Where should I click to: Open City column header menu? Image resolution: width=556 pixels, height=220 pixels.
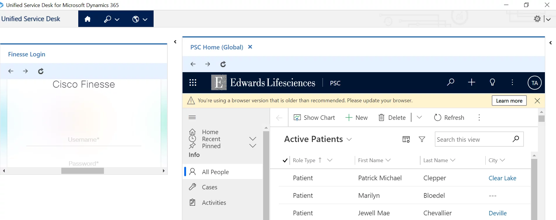(497, 160)
